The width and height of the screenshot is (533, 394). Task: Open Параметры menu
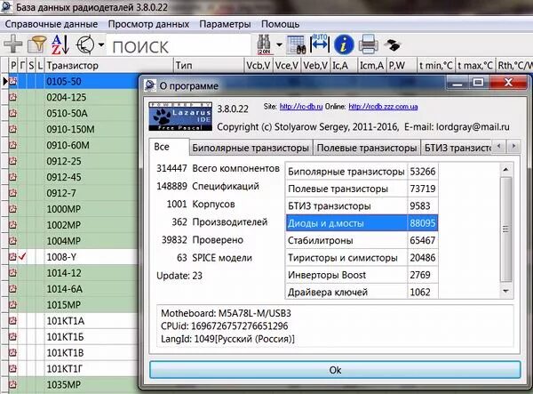point(225,24)
